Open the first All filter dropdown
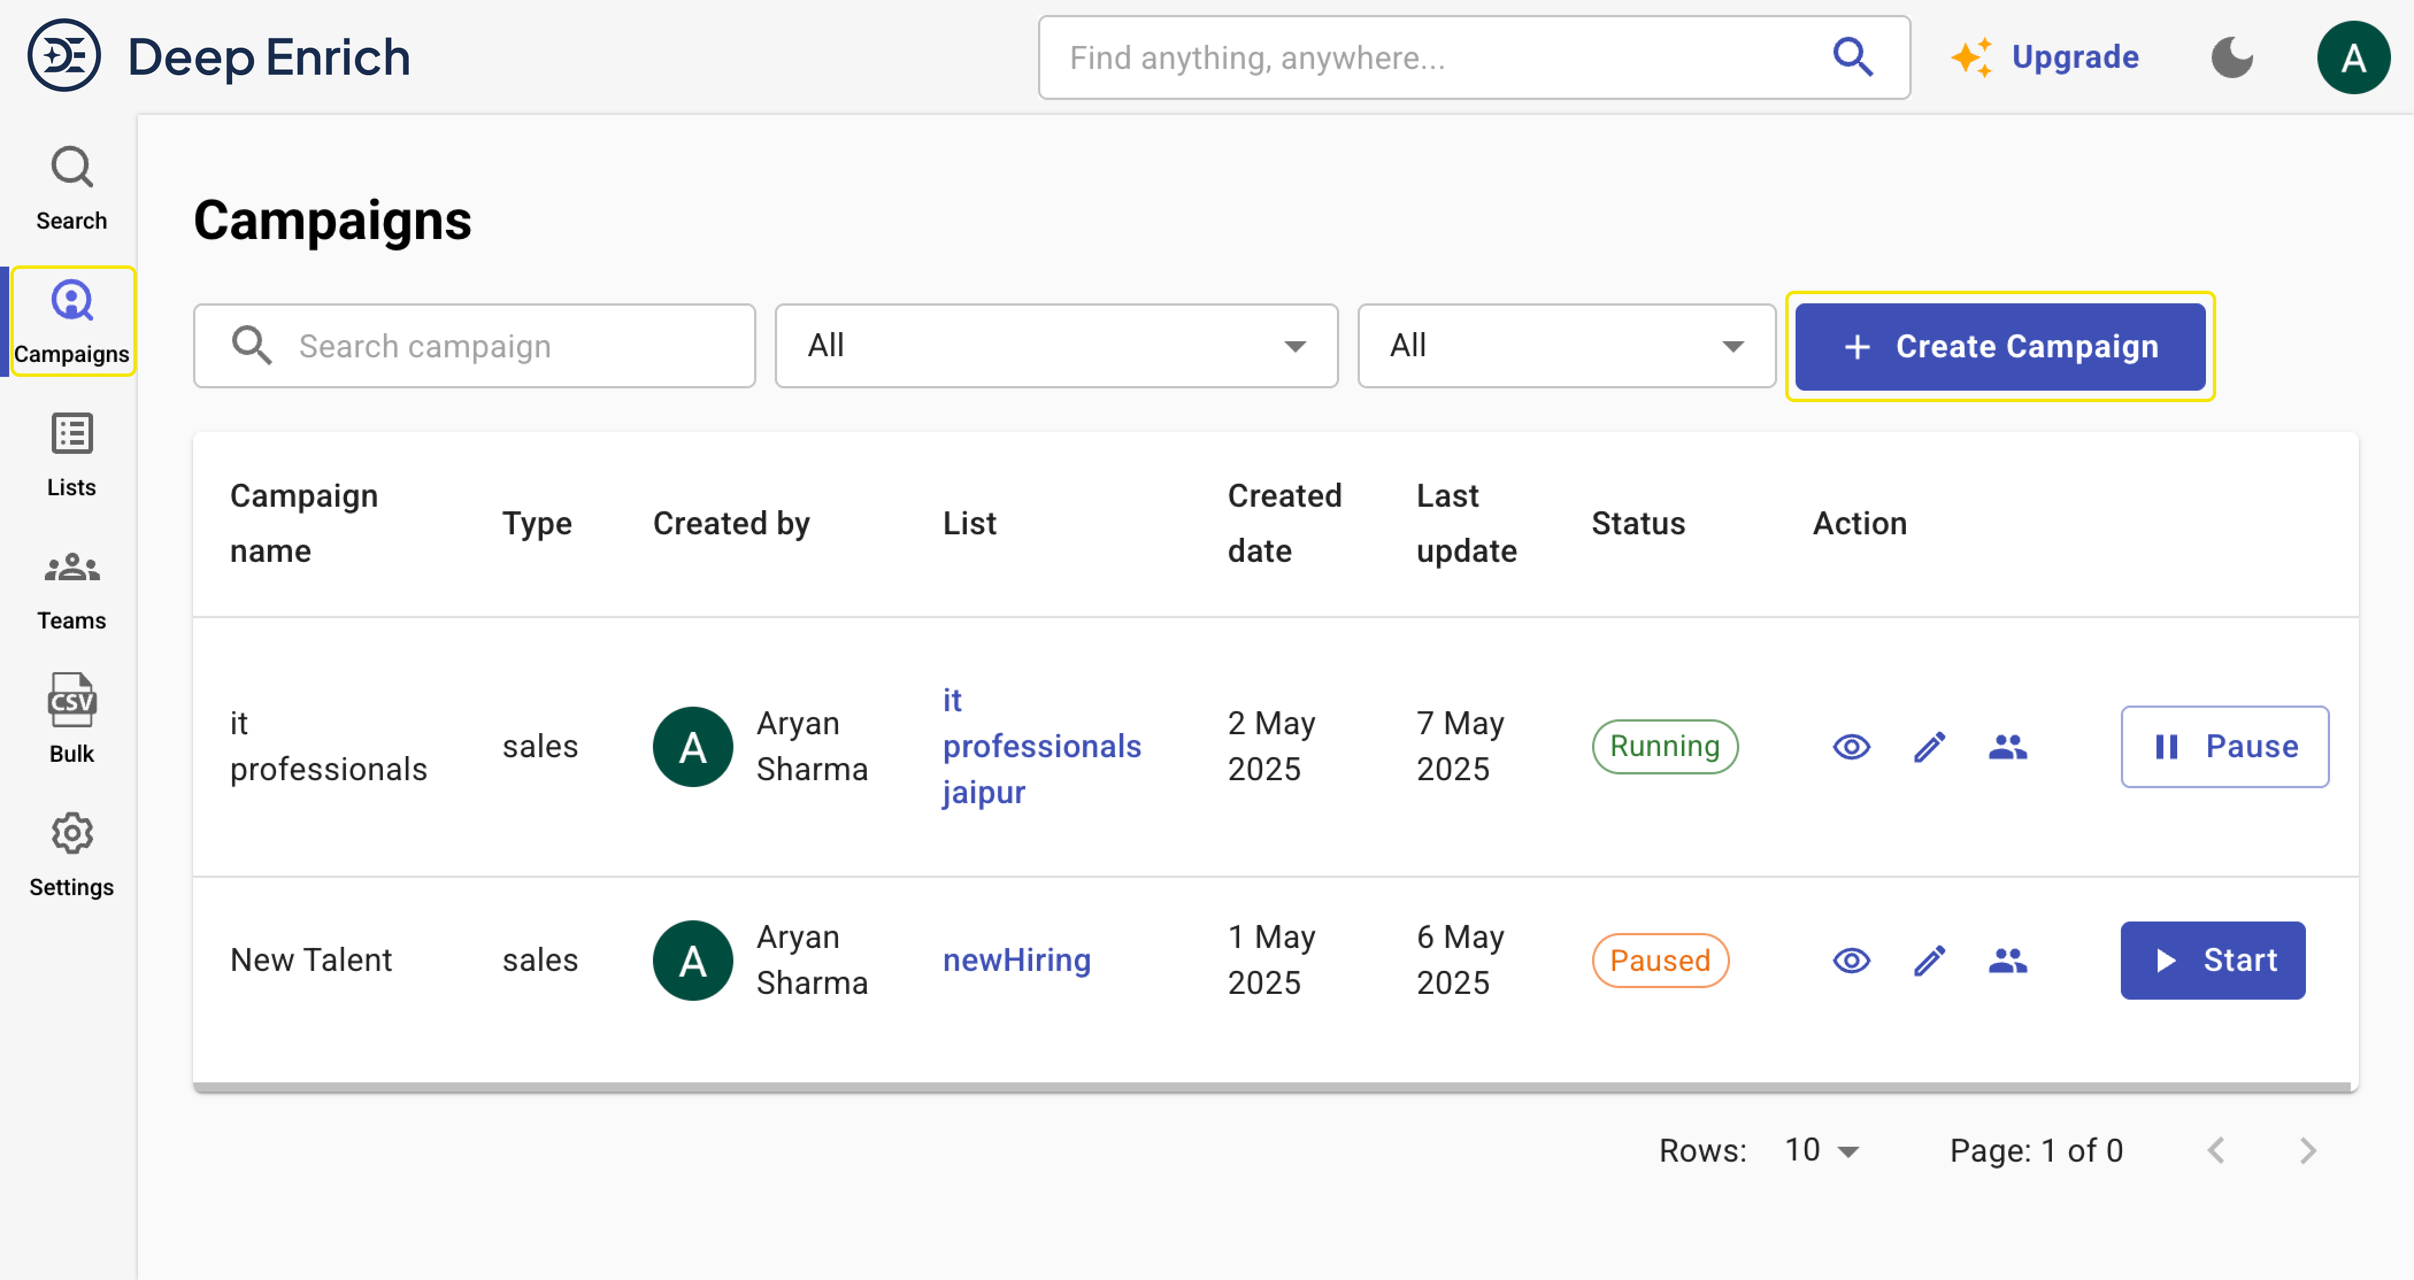This screenshot has width=2414, height=1280. [x=1055, y=345]
